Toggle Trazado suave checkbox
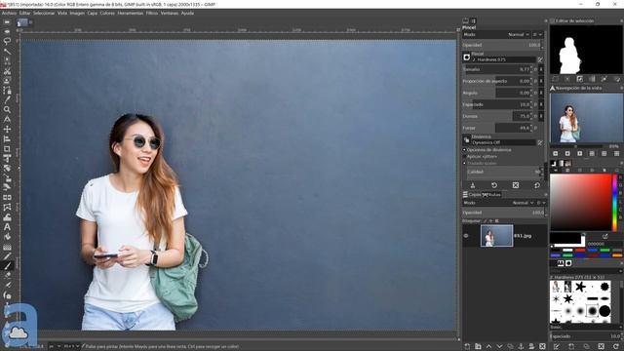Screen dimensions: 624x351 coord(464,163)
